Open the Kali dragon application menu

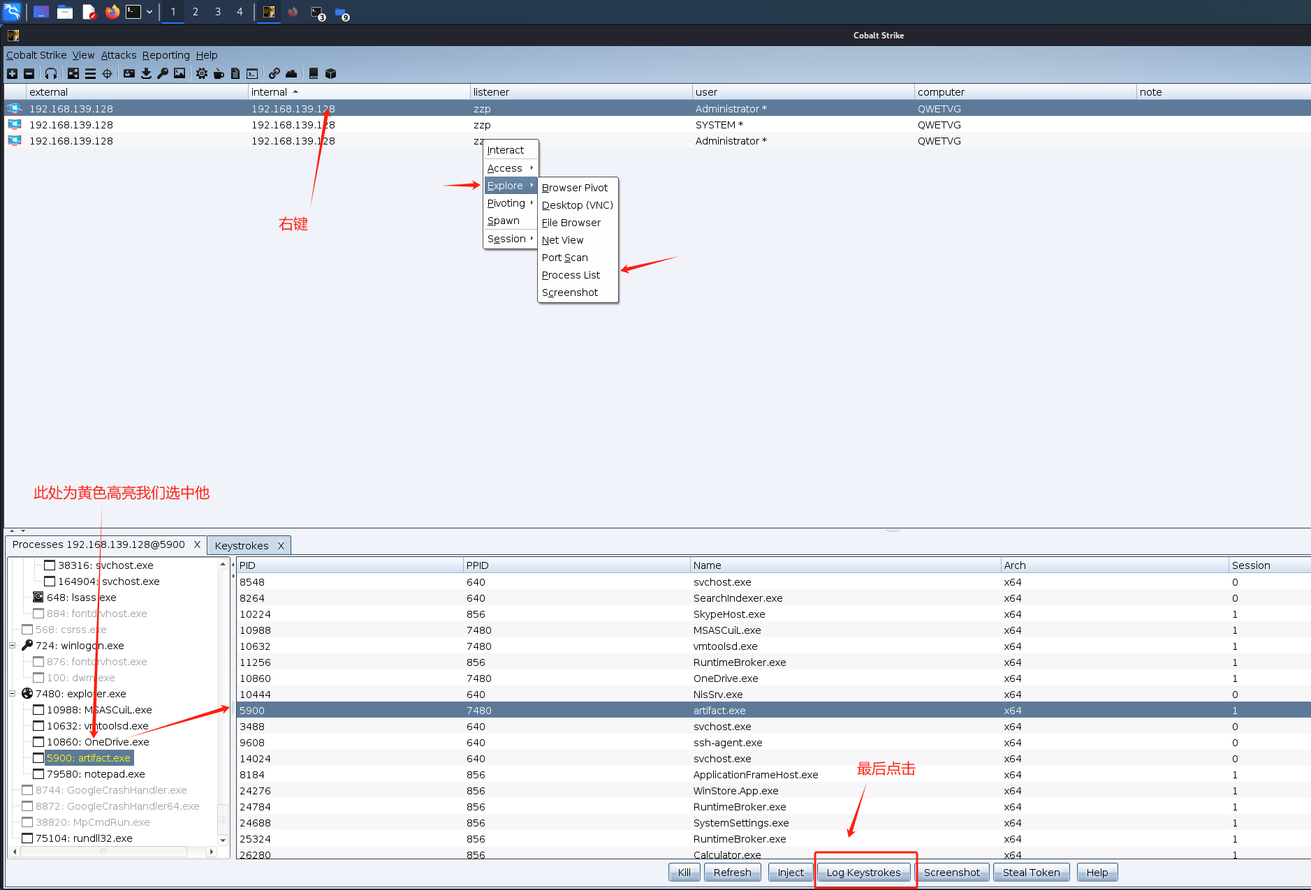(x=12, y=12)
